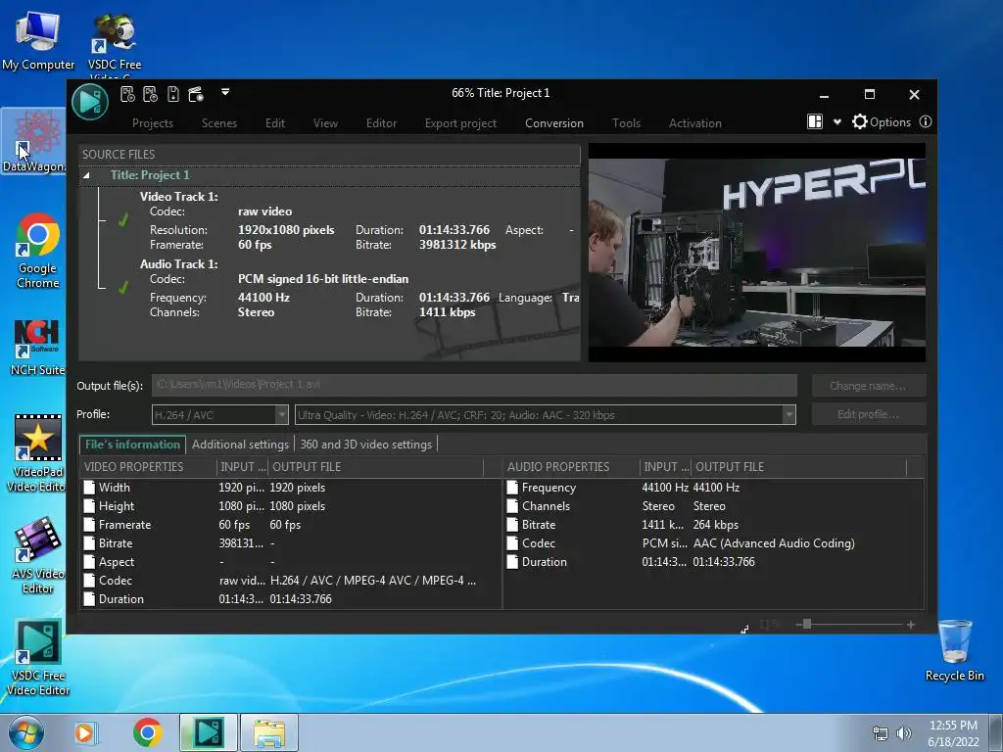Click the zoom plus button at slider end

tap(910, 625)
